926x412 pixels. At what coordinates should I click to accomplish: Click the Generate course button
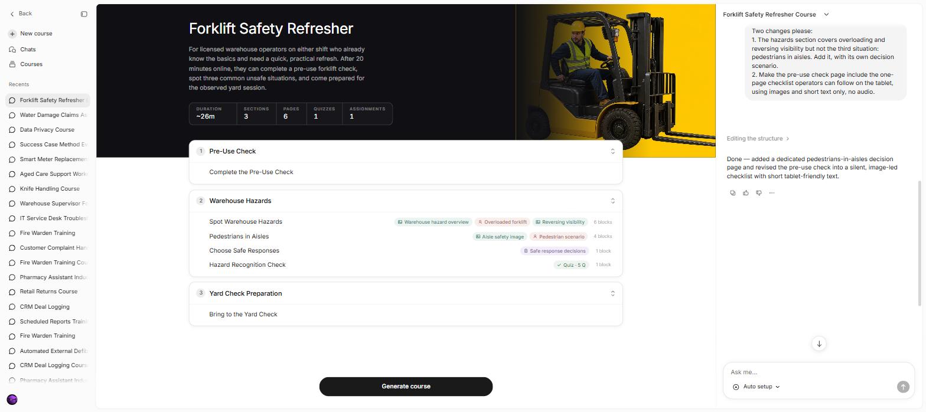[x=406, y=387]
